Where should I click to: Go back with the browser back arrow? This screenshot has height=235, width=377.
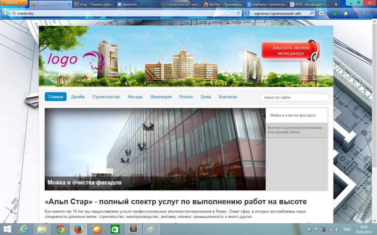pyautogui.click(x=6, y=13)
